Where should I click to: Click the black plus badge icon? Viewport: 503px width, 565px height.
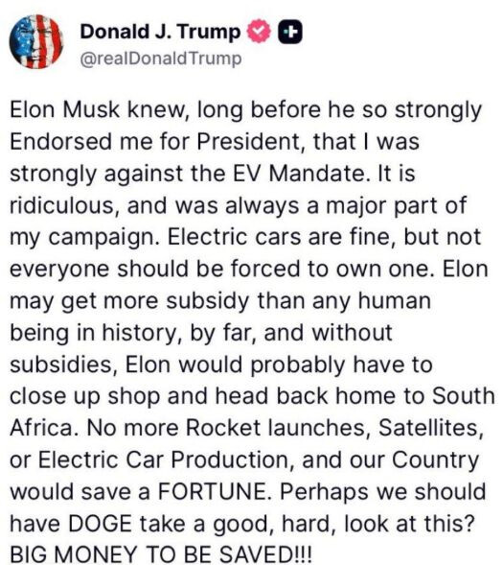coord(290,33)
